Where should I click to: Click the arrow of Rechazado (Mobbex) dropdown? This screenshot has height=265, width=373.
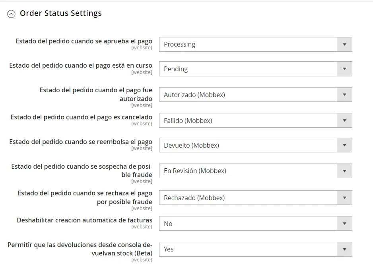(x=344, y=198)
